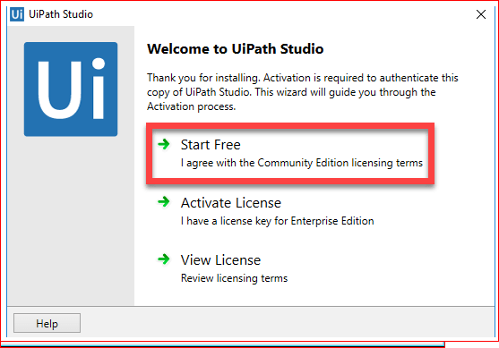
Task: Click the green arrow beside Start Free
Action: coord(164,144)
